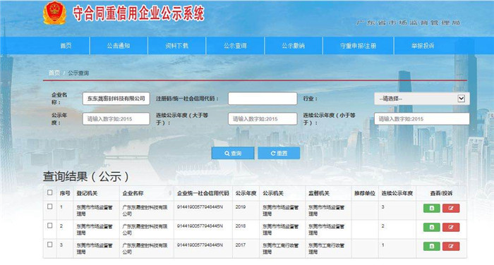
Task: Open the green view icon for the 2018 row
Action: 432,227
